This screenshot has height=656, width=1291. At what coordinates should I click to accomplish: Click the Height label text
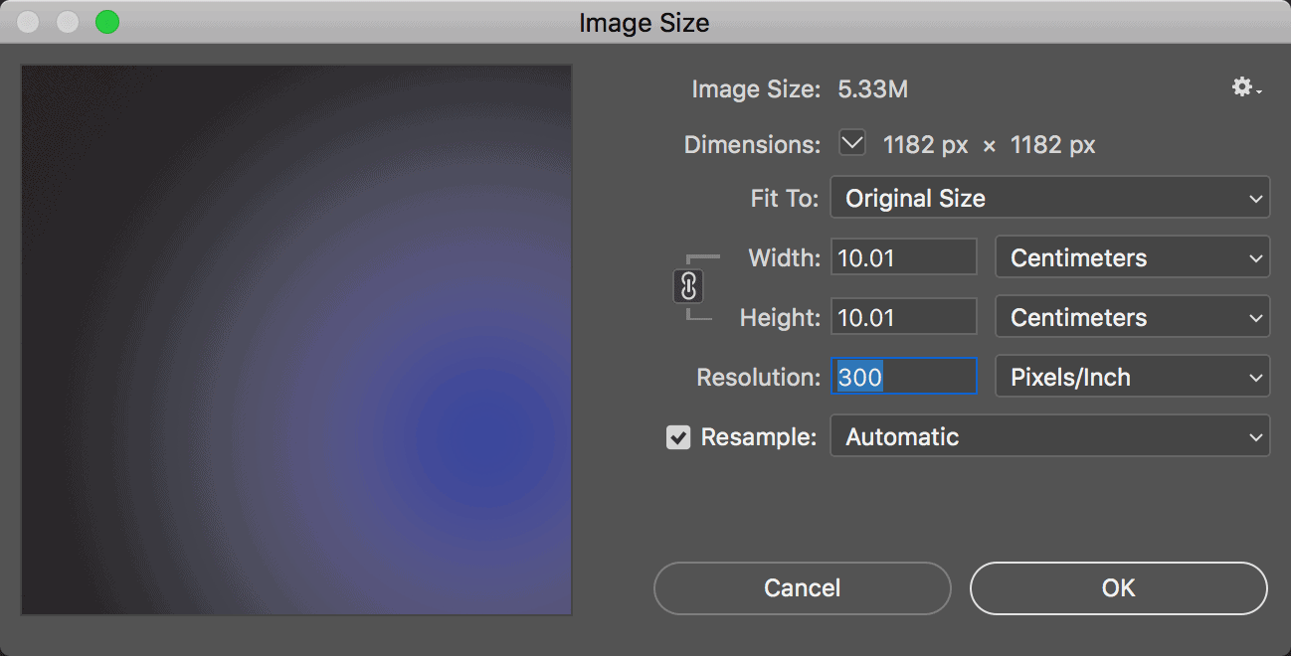pos(780,317)
